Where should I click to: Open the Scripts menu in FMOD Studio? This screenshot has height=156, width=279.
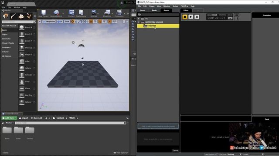point(175,6)
